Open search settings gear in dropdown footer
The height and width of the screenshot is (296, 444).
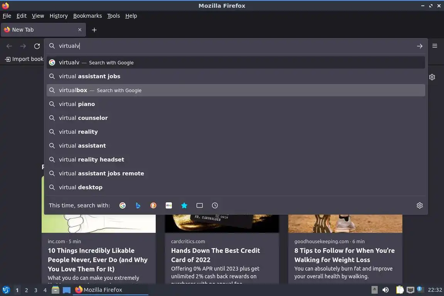click(x=420, y=205)
